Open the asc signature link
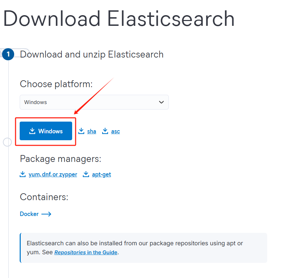Viewport: 291px width, 278px height. pos(115,132)
